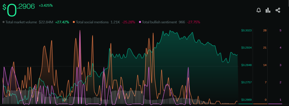
Task: Click the orange axis label 7
Action: click(x=266, y=82)
